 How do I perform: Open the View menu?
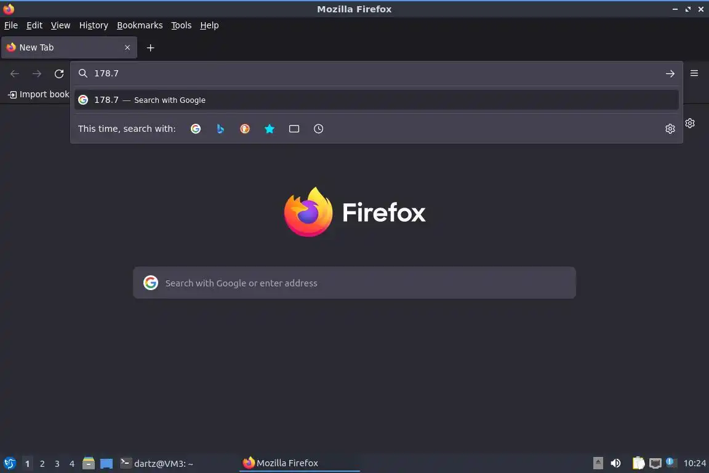tap(60, 25)
